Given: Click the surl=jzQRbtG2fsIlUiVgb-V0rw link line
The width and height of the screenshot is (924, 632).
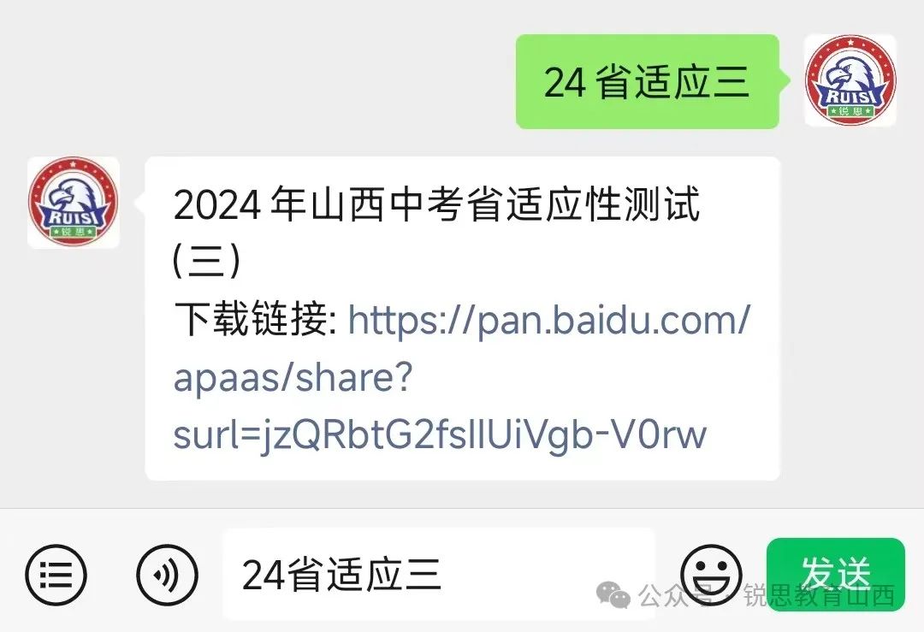Looking at the screenshot, I should pyautogui.click(x=440, y=436).
